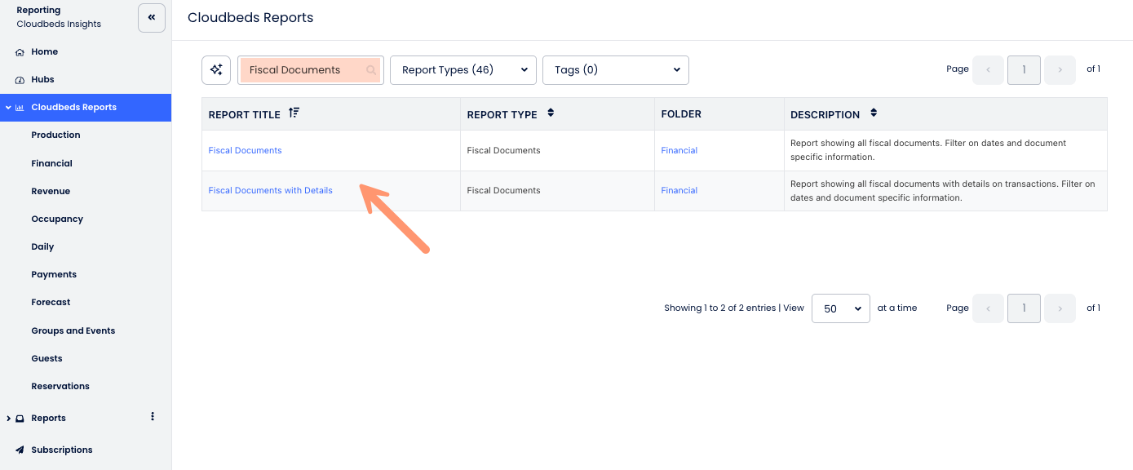1133x470 pixels.
Task: Sort the Description column
Action: 874,113
